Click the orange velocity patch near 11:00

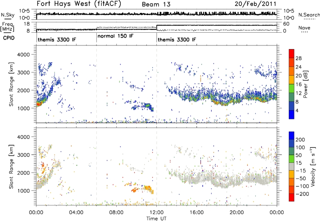click(148, 188)
